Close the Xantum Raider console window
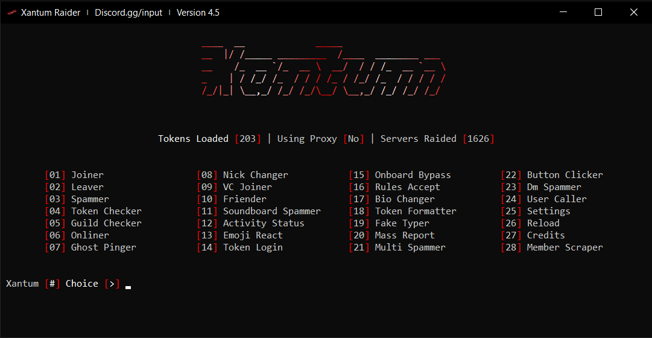 point(634,13)
